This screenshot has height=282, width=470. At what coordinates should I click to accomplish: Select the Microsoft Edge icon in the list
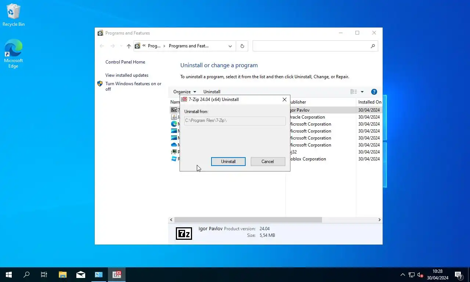(174, 124)
